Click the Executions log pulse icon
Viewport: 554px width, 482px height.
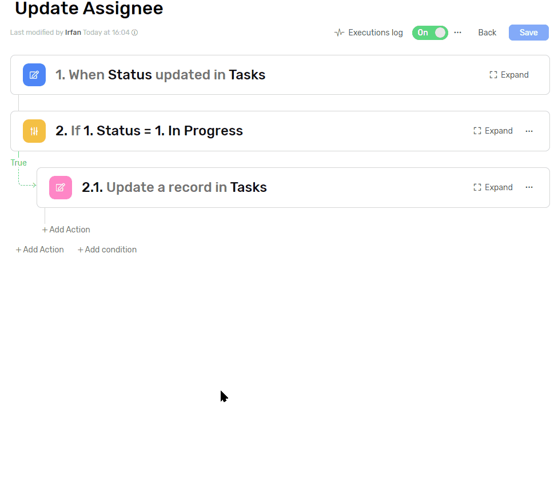point(339,33)
